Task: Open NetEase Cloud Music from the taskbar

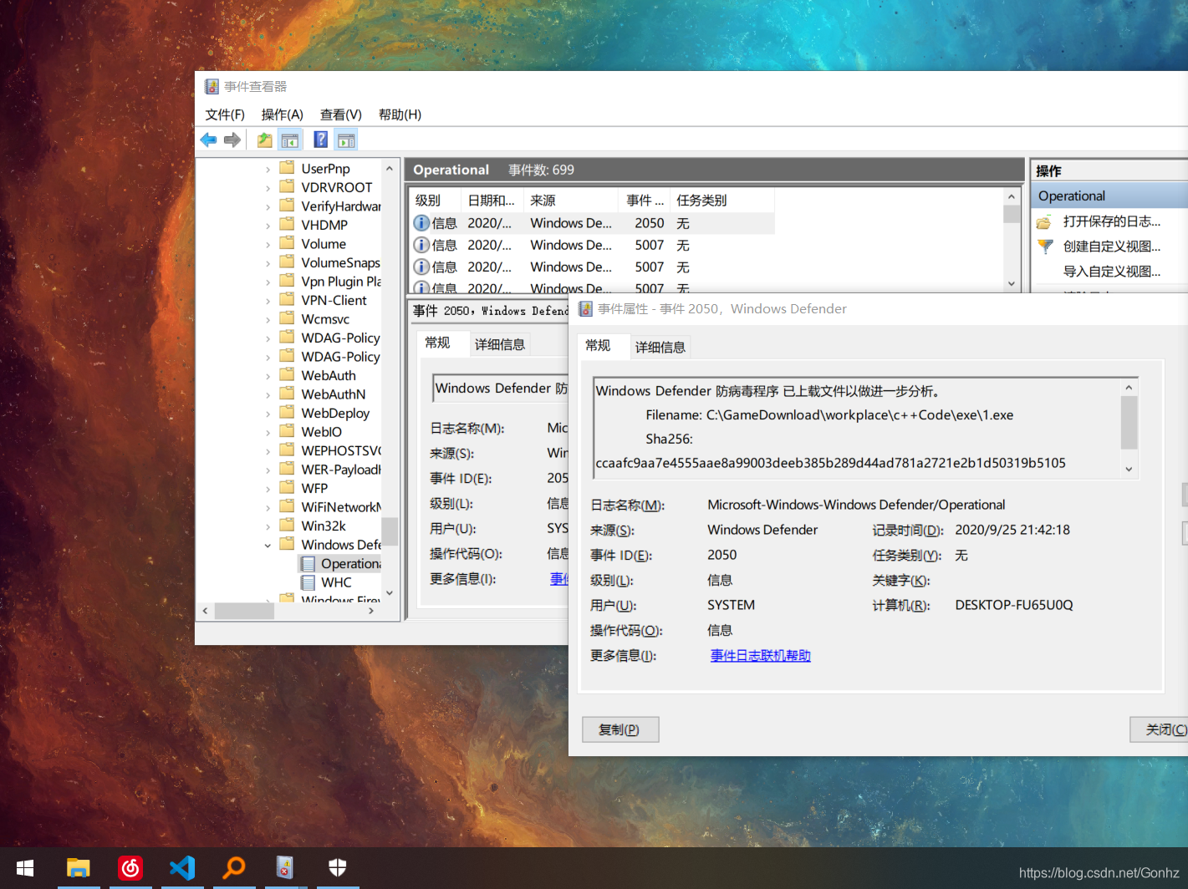Action: tap(130, 868)
